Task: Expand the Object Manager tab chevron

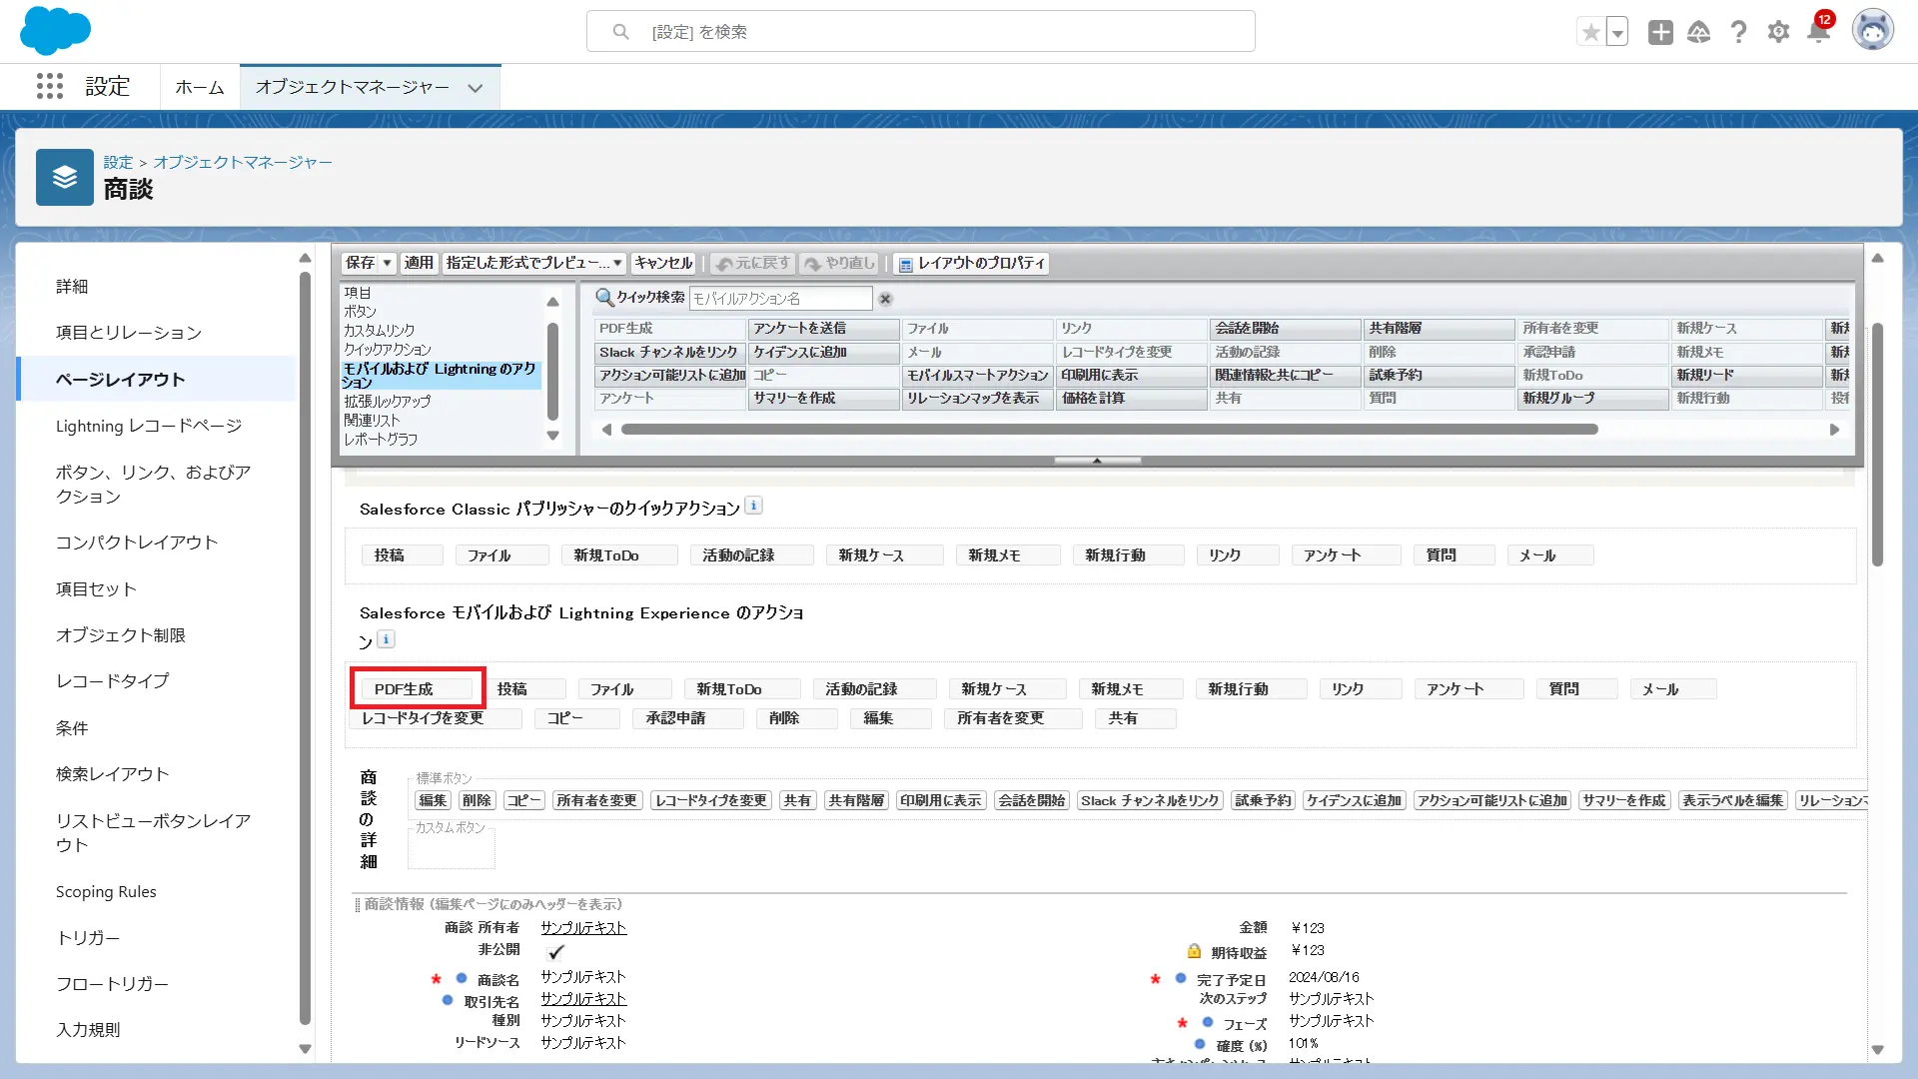Action: [476, 88]
